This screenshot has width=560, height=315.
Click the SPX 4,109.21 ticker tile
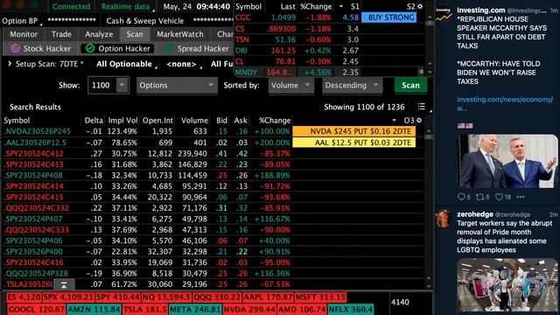(68, 297)
